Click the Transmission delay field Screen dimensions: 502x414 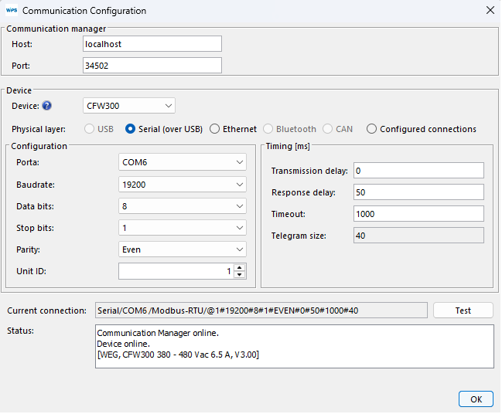[418, 170]
